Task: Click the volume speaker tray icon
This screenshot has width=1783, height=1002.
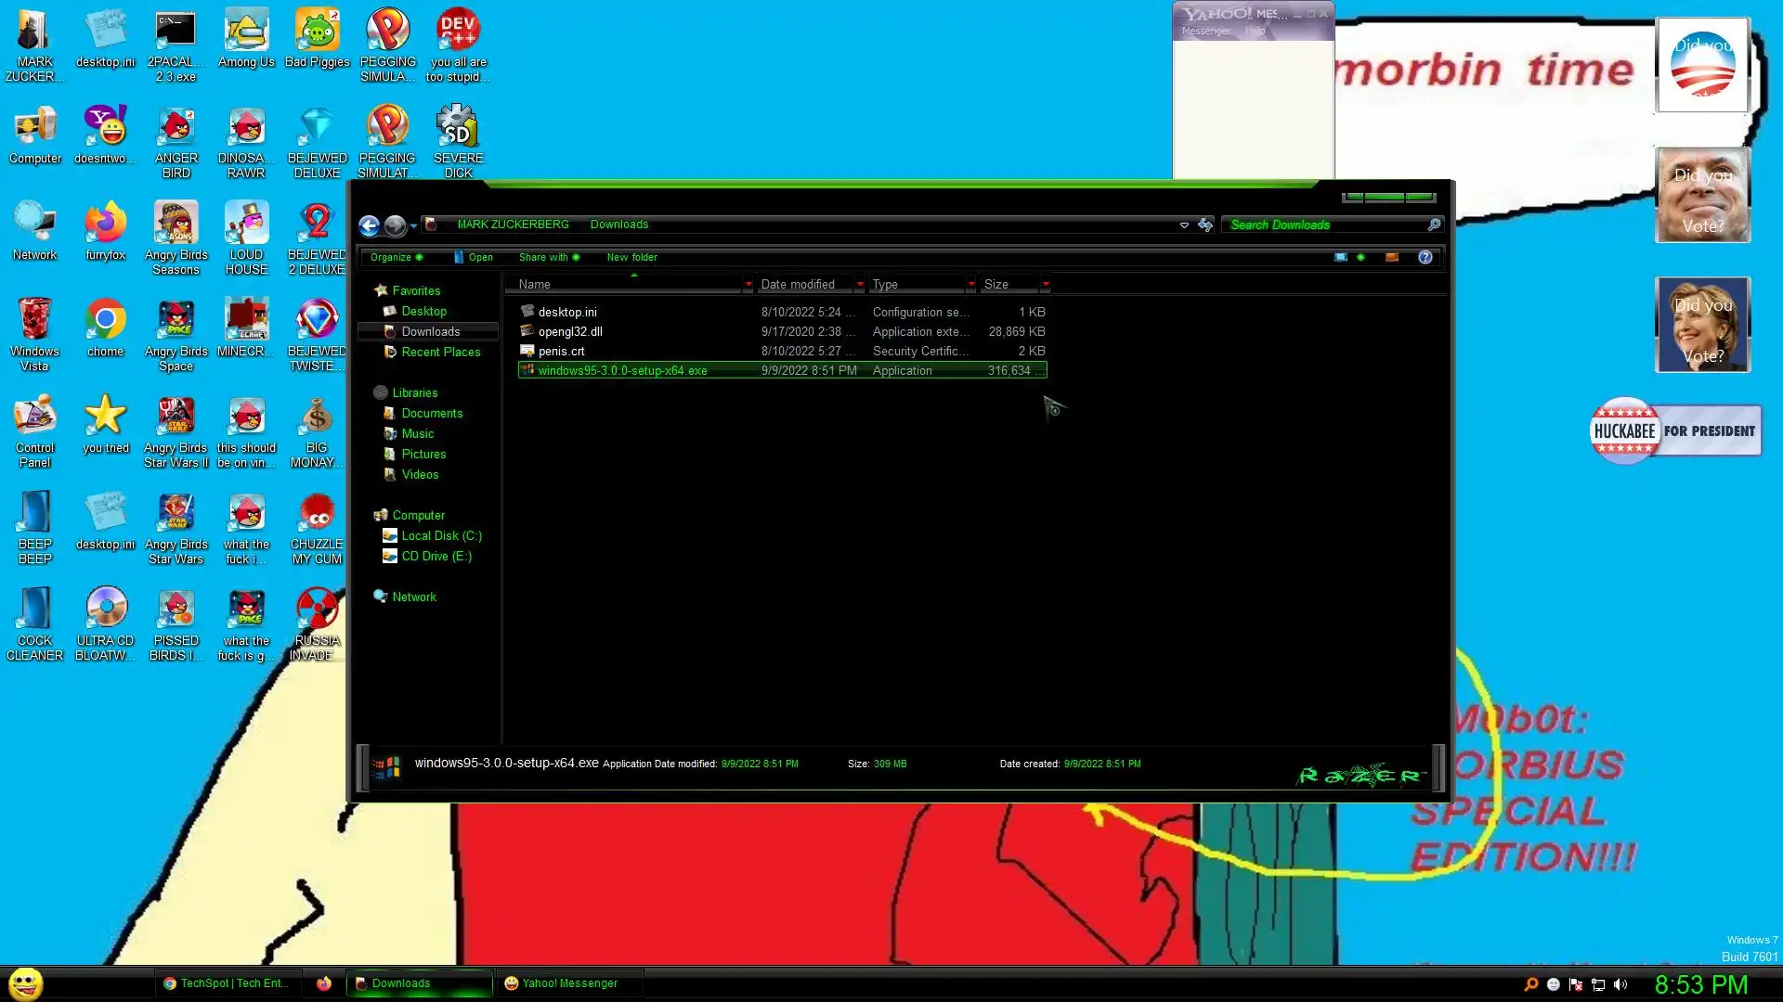Action: click(x=1620, y=984)
